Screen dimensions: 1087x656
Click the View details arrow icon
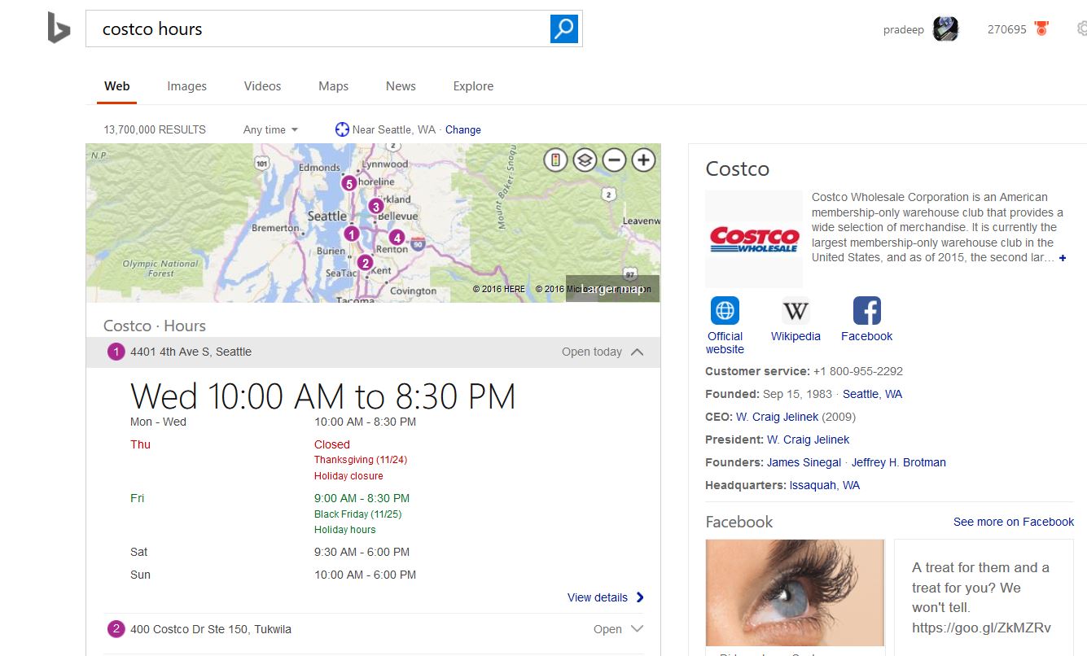click(x=640, y=597)
